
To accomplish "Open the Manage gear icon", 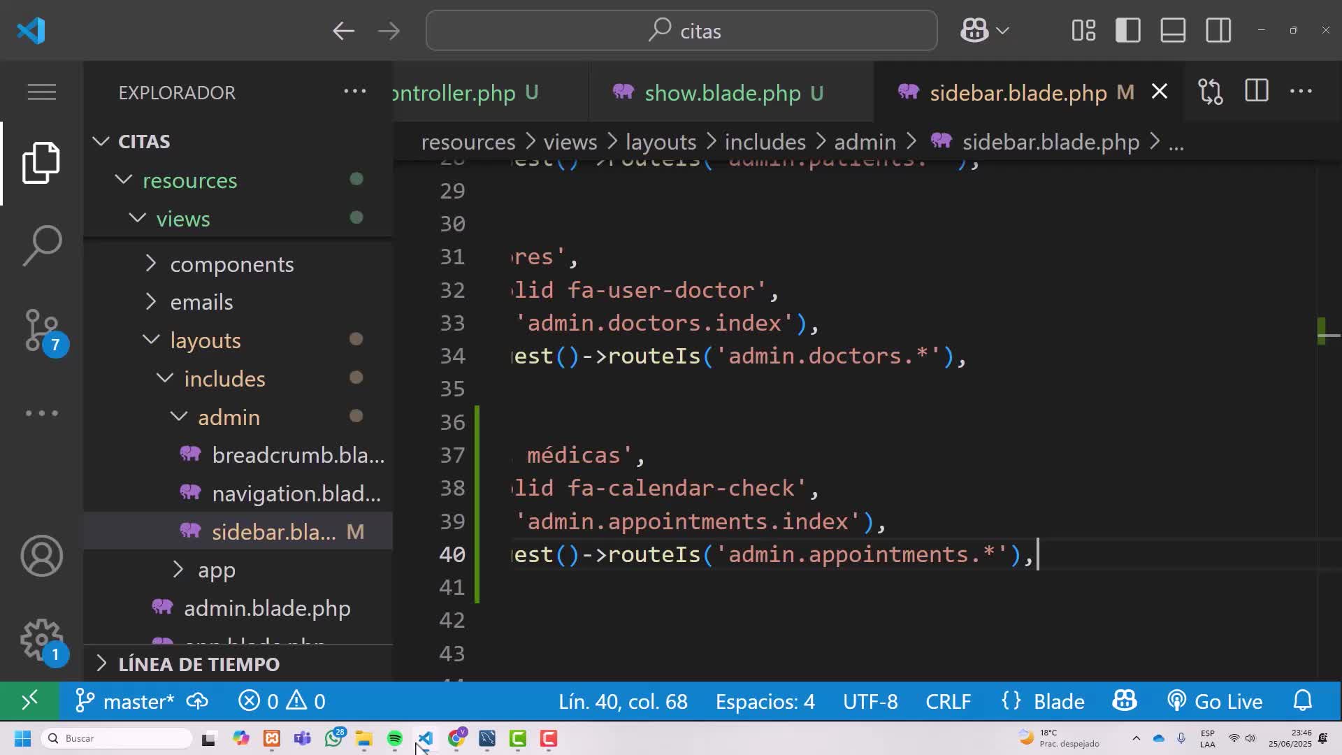I will click(x=42, y=640).
